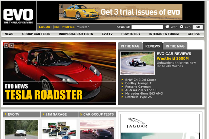The image size is (209, 139).
Task: Open GROUP CAR TESTS menu
Action: 36,34
